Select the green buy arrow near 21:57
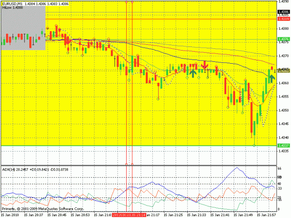 (272, 79)
